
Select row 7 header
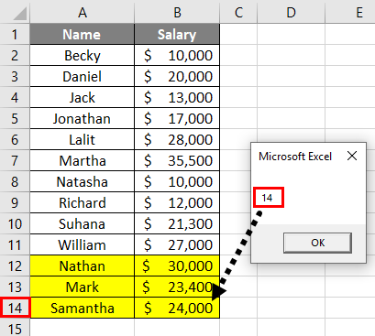pyautogui.click(x=15, y=160)
